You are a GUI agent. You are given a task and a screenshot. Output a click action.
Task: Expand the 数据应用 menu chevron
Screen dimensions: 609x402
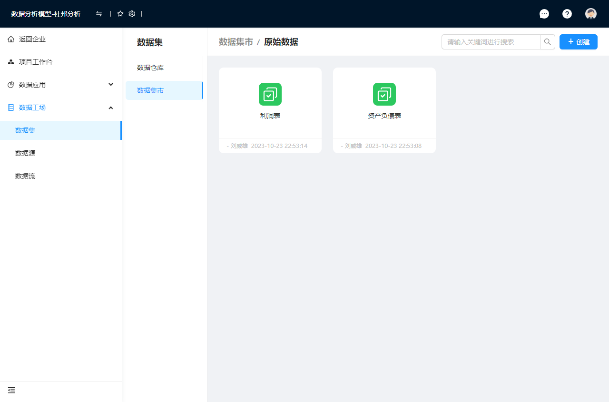point(111,85)
